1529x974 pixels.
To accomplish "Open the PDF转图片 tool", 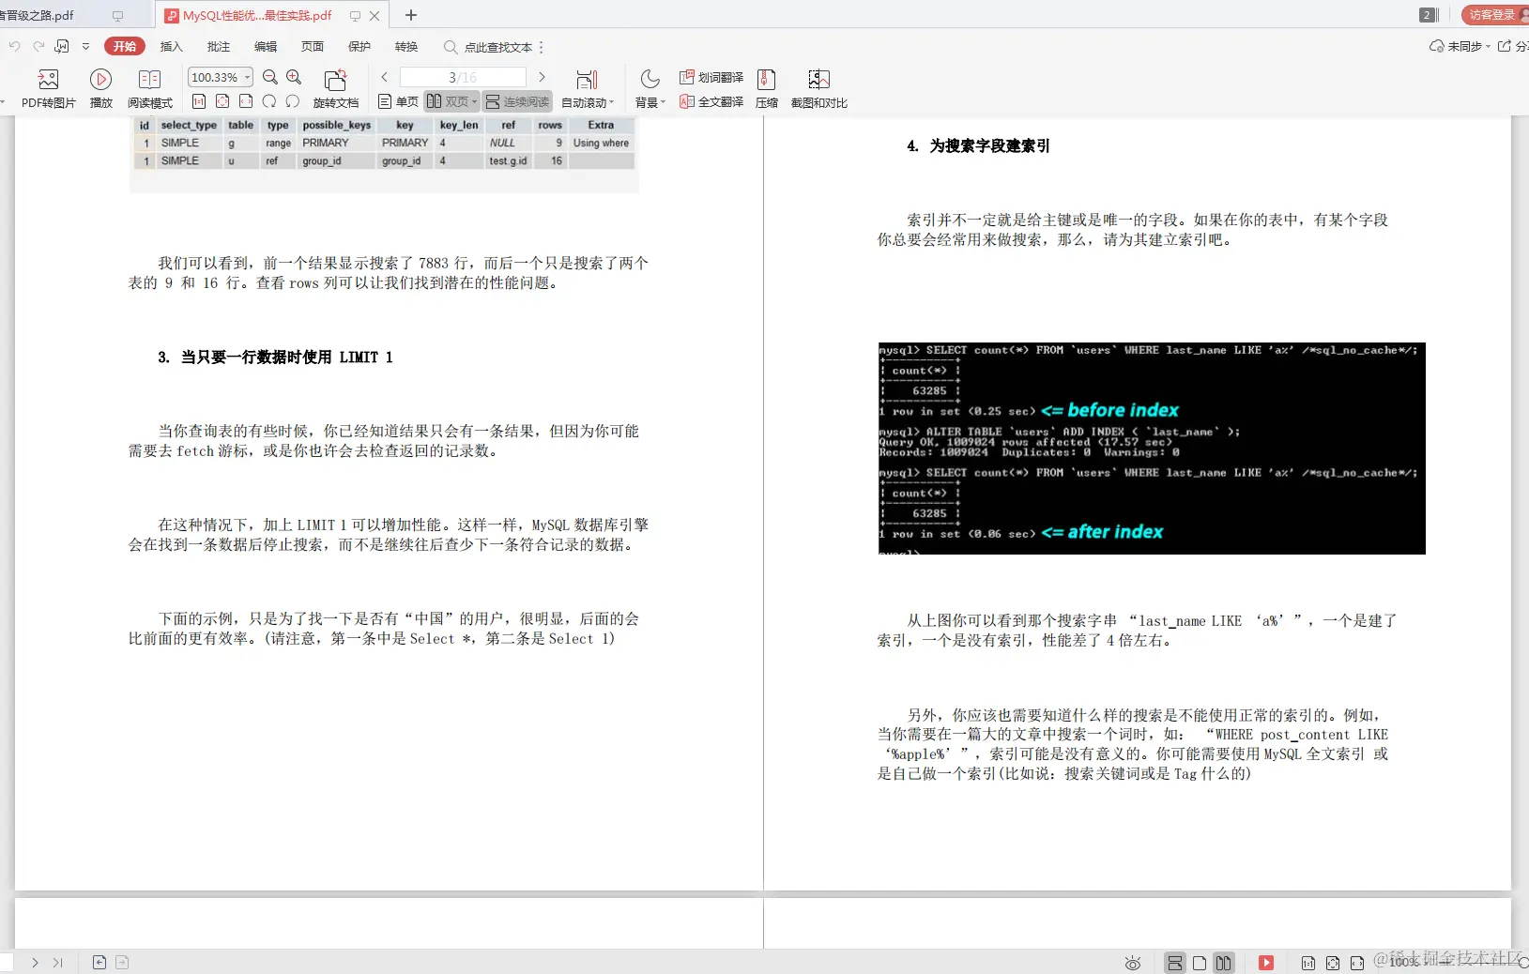I will (x=47, y=89).
